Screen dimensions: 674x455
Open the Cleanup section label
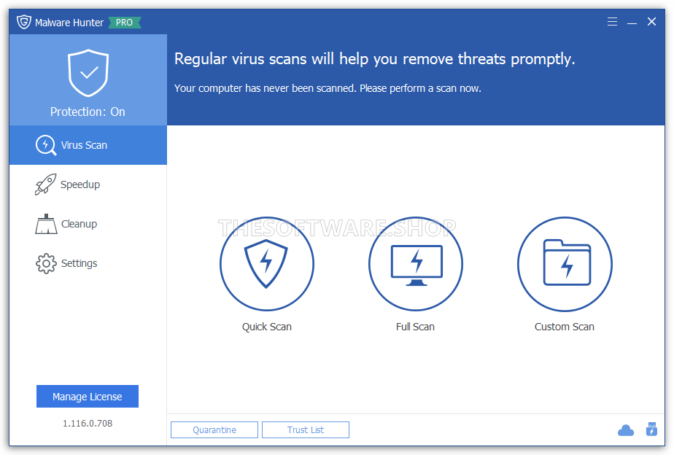click(79, 224)
